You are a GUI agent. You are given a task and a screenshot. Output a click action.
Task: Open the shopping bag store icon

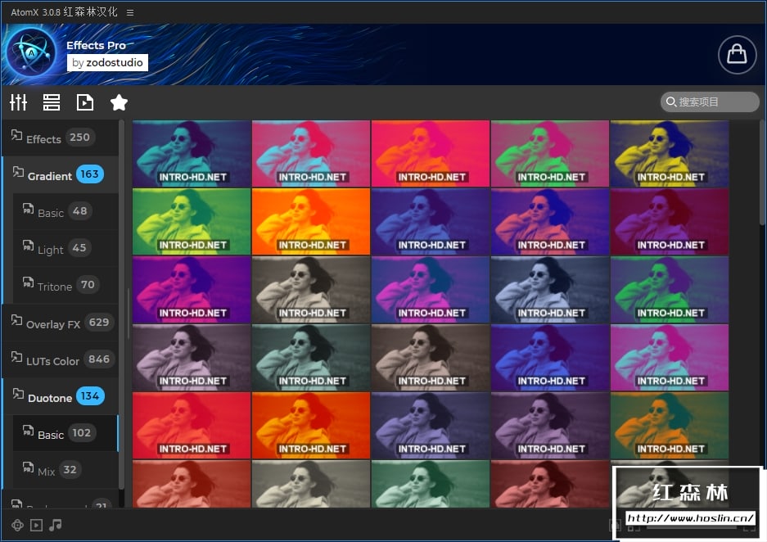click(x=738, y=54)
